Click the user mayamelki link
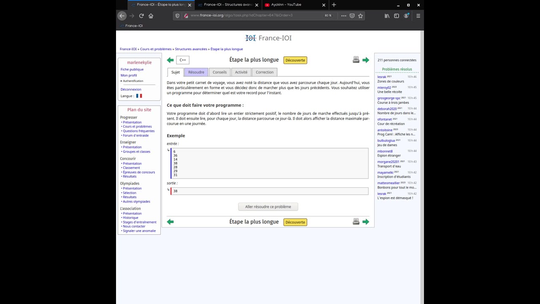Image resolution: width=540 pixels, height=304 pixels. [x=385, y=173]
